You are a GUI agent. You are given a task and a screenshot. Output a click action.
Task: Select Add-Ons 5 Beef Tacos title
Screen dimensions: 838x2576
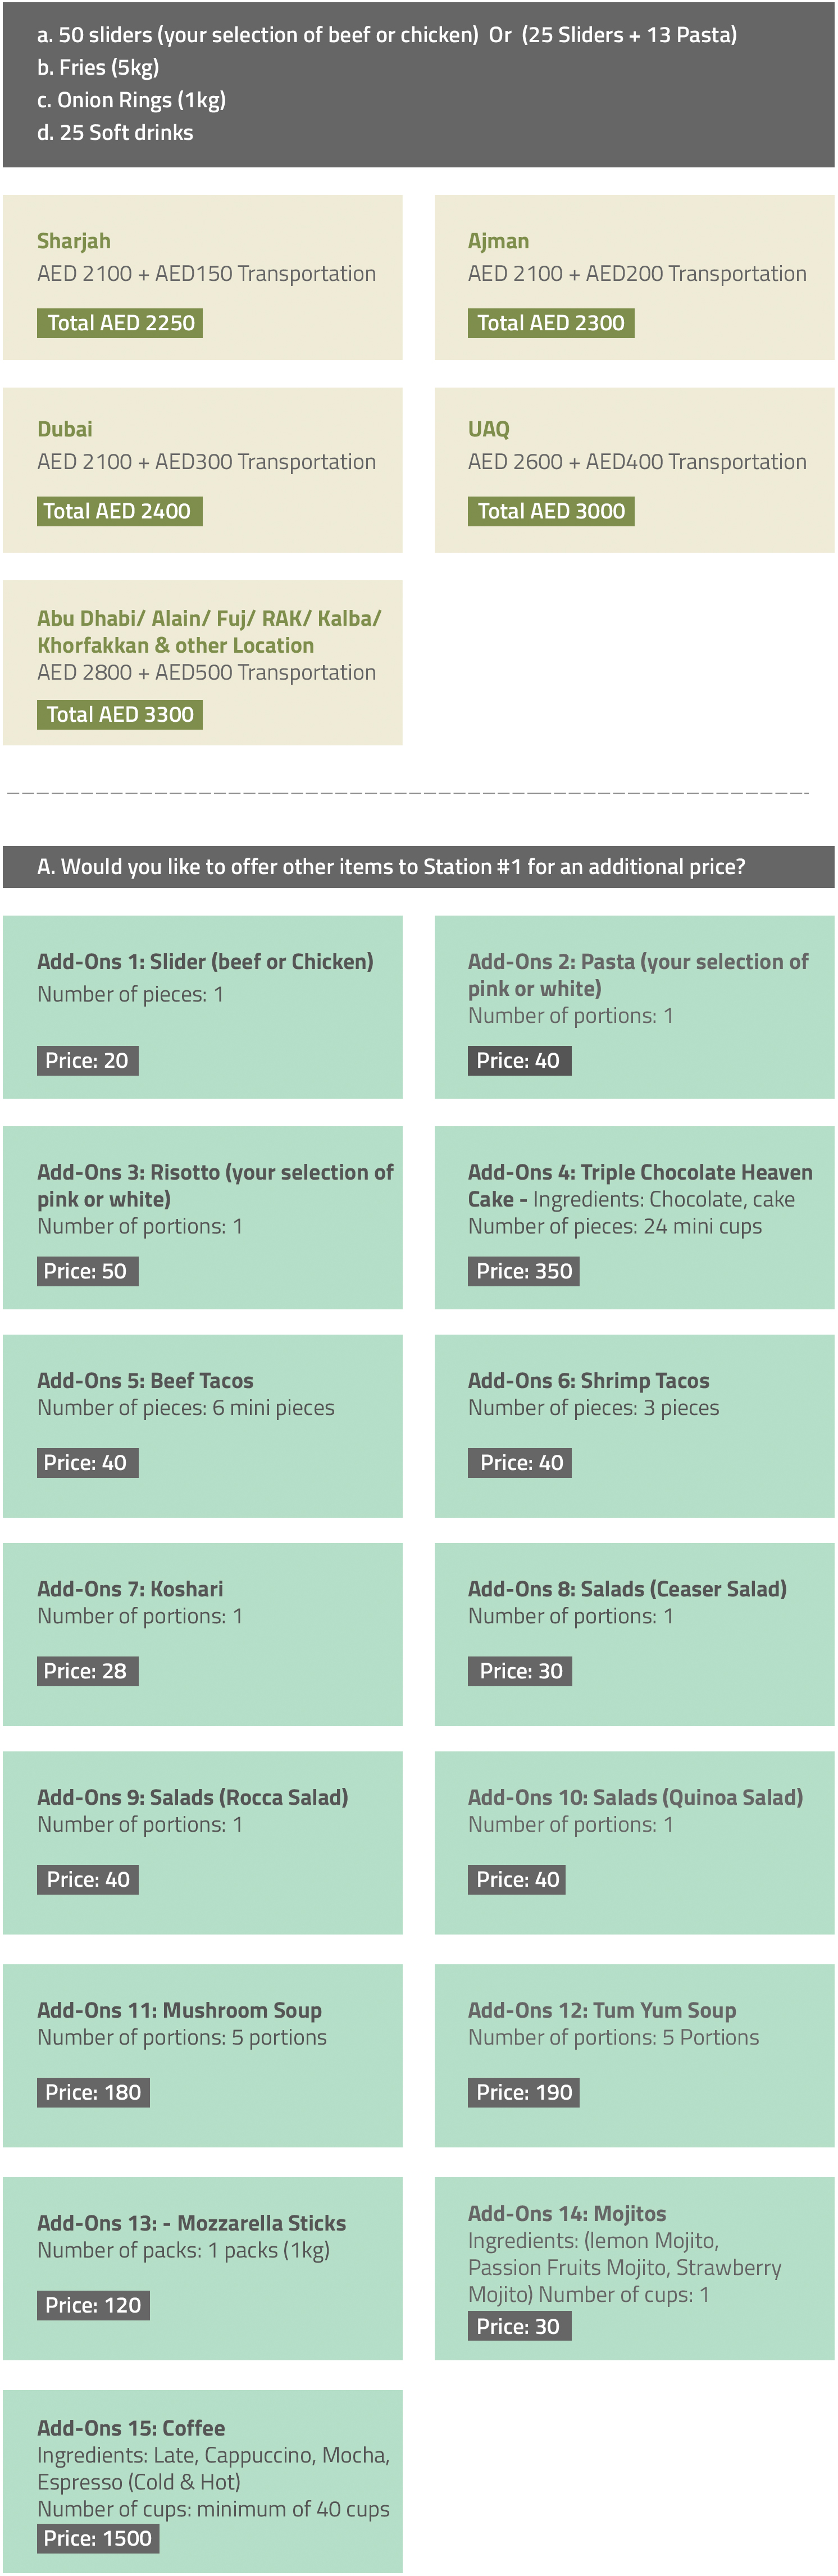pyautogui.click(x=145, y=1380)
